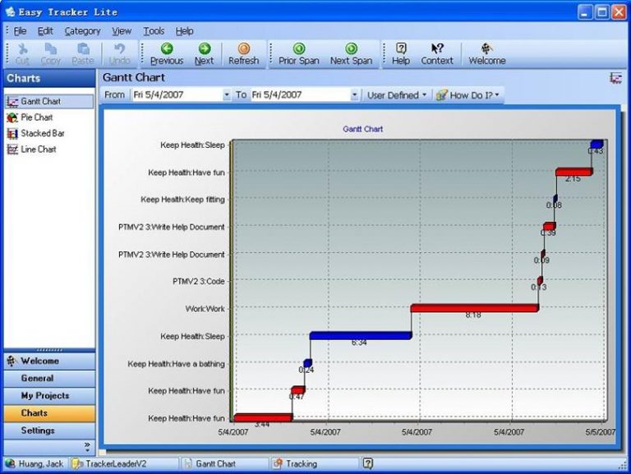Open the View menu
Screen dimensions: 631x474
point(122,31)
